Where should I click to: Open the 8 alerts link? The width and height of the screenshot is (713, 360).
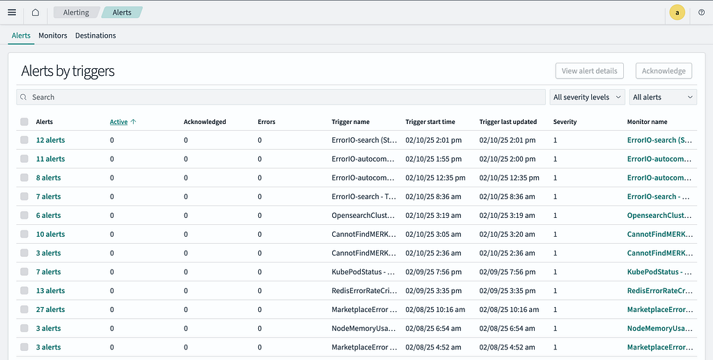point(48,178)
